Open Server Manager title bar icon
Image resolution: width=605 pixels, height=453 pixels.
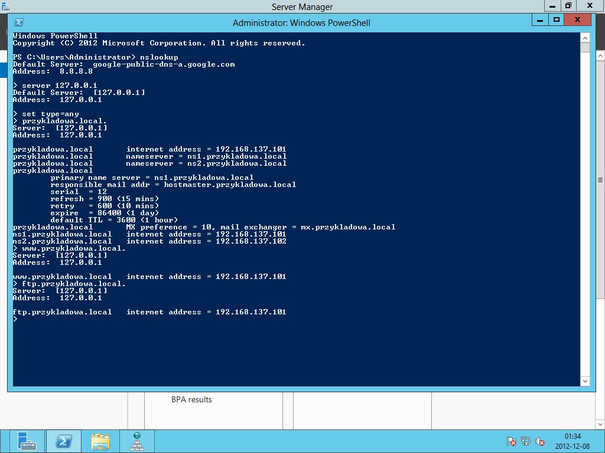(5, 6)
